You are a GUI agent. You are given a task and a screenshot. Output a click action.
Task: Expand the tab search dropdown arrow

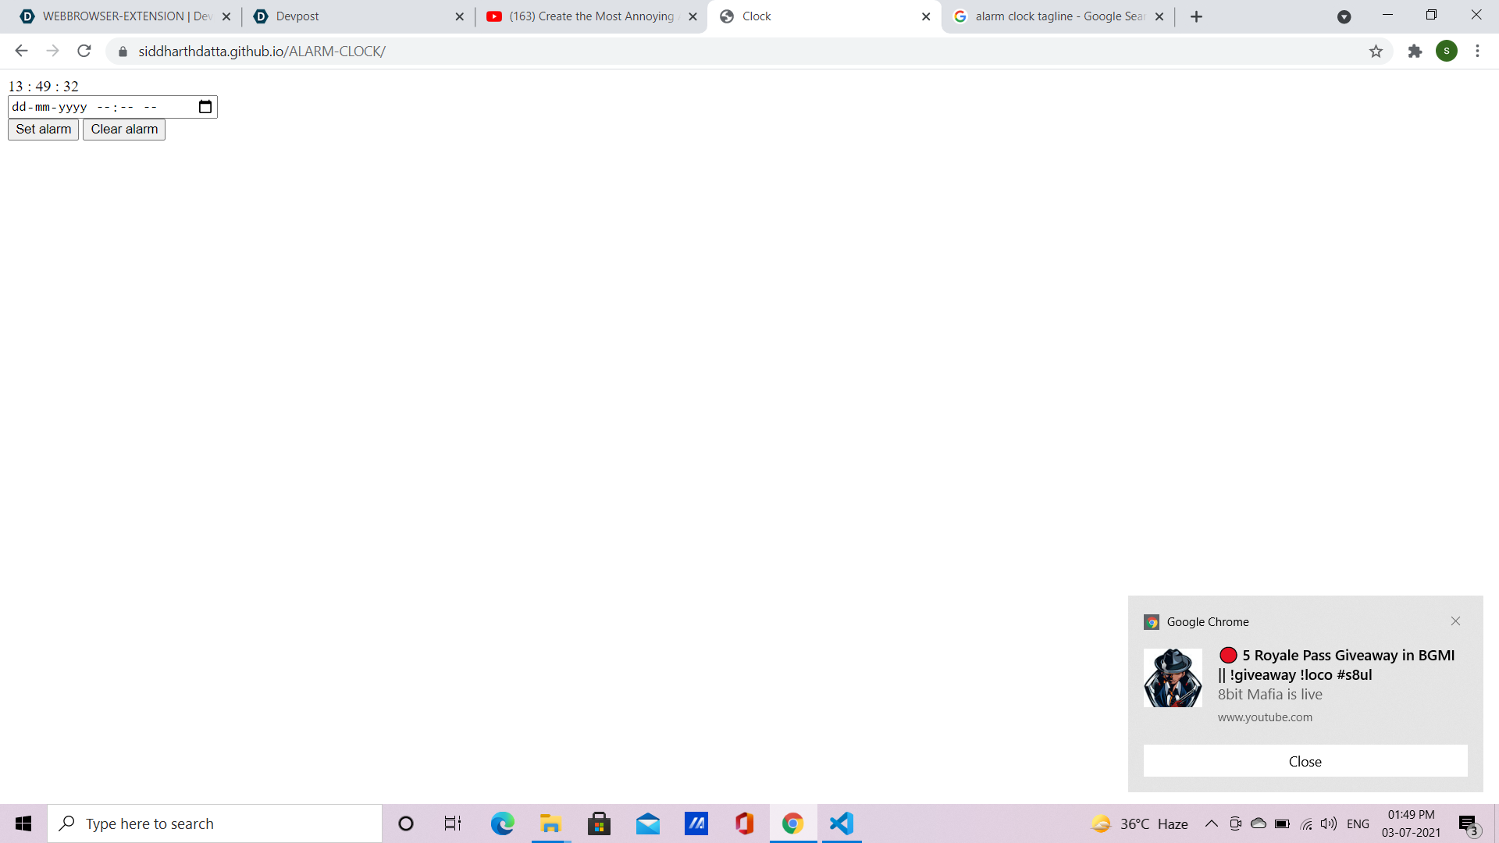1344,16
